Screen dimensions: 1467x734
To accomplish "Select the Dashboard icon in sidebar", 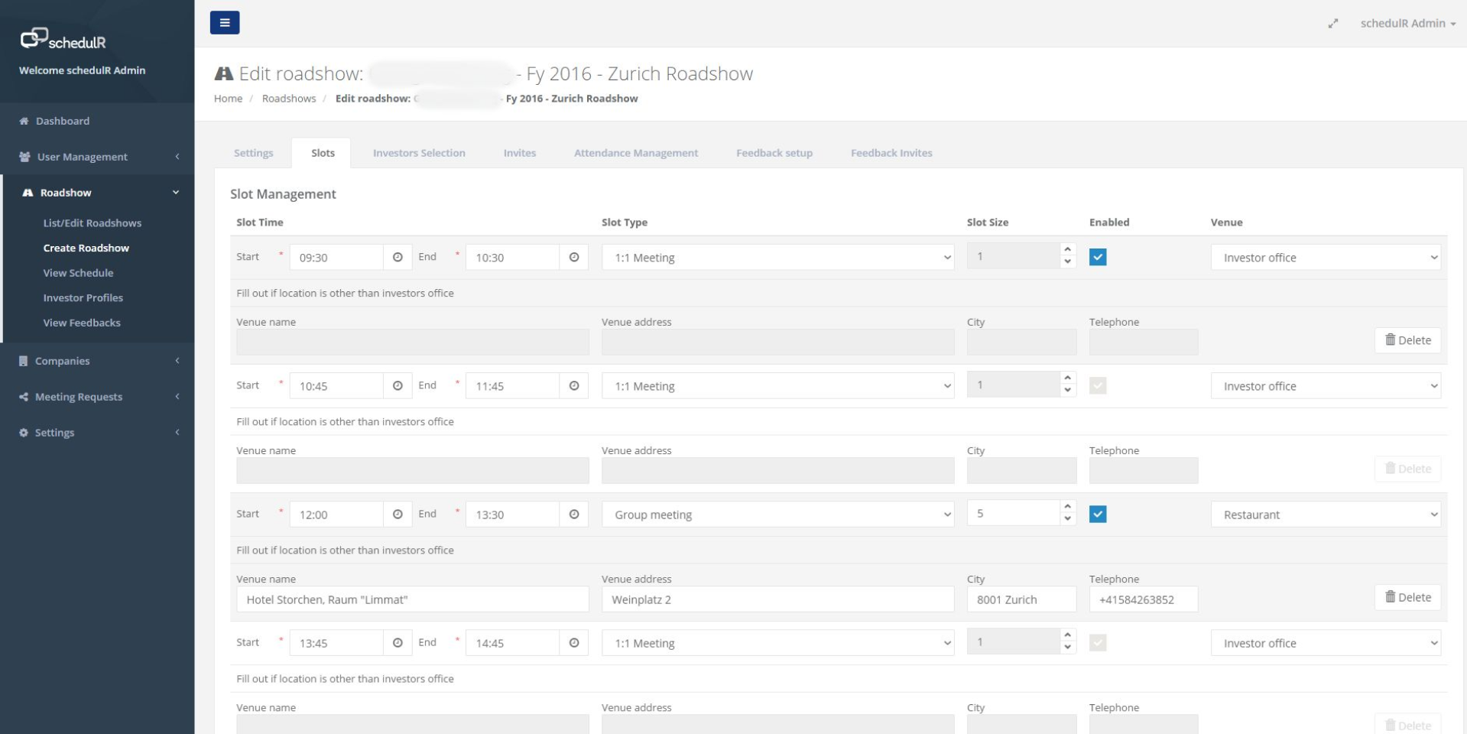I will tap(23, 120).
